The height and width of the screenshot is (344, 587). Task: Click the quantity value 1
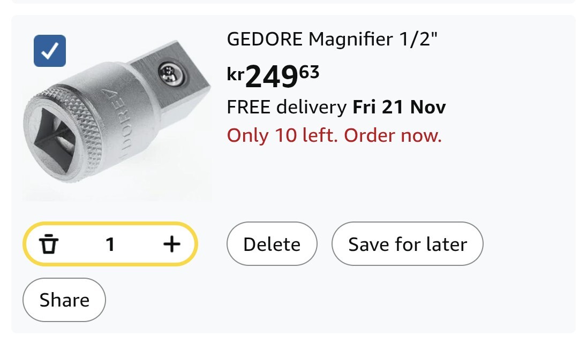tap(110, 244)
